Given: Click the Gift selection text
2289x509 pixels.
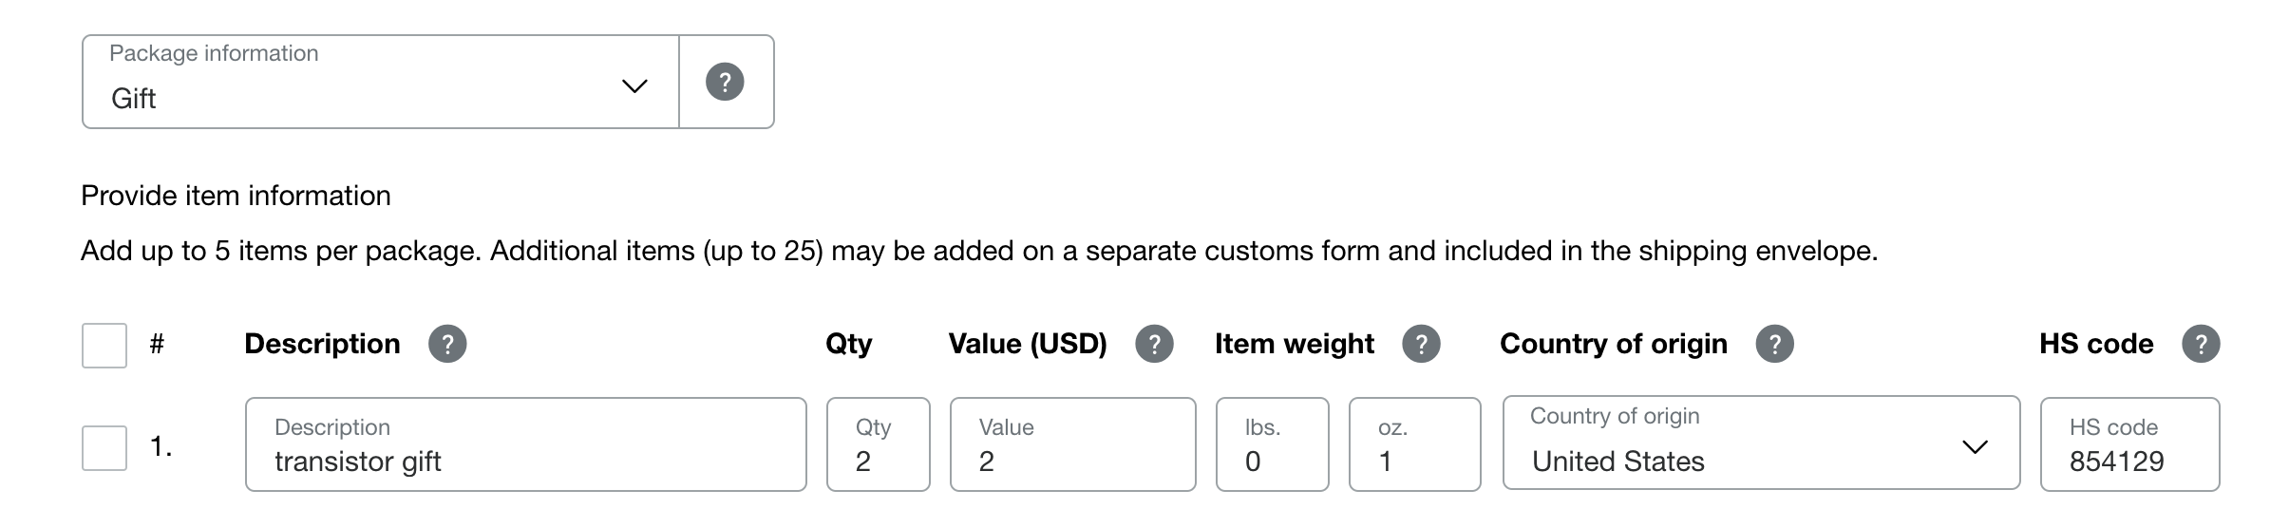Looking at the screenshot, I should point(134,99).
